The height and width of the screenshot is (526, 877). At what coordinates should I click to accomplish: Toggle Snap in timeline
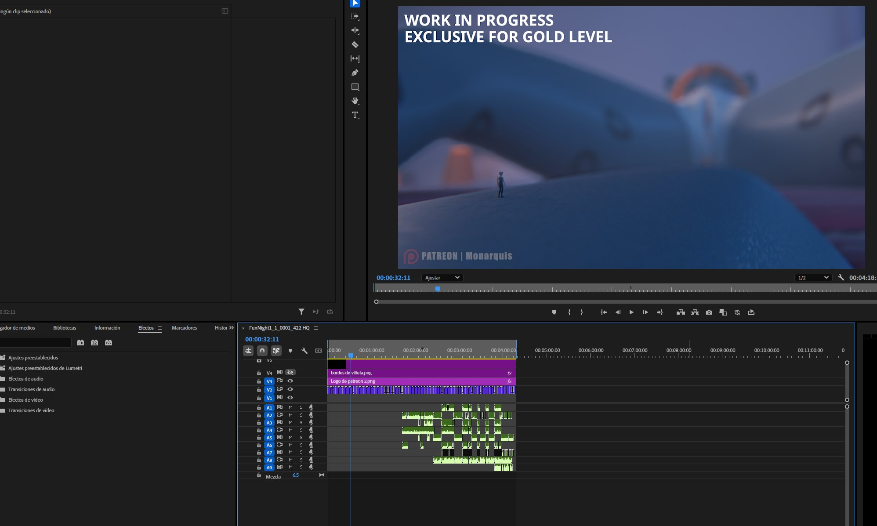click(262, 351)
